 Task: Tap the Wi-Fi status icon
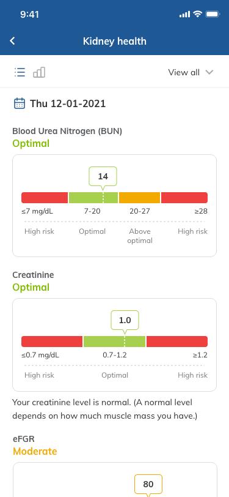point(198,14)
